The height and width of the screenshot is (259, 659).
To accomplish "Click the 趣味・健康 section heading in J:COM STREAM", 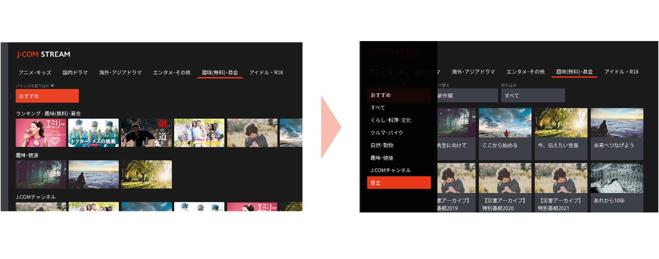I will click(x=27, y=155).
